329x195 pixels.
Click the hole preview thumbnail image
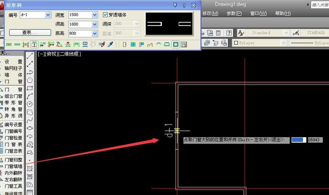coord(169,24)
